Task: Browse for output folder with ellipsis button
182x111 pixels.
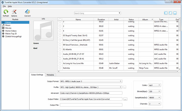Action: [x=125, y=99]
